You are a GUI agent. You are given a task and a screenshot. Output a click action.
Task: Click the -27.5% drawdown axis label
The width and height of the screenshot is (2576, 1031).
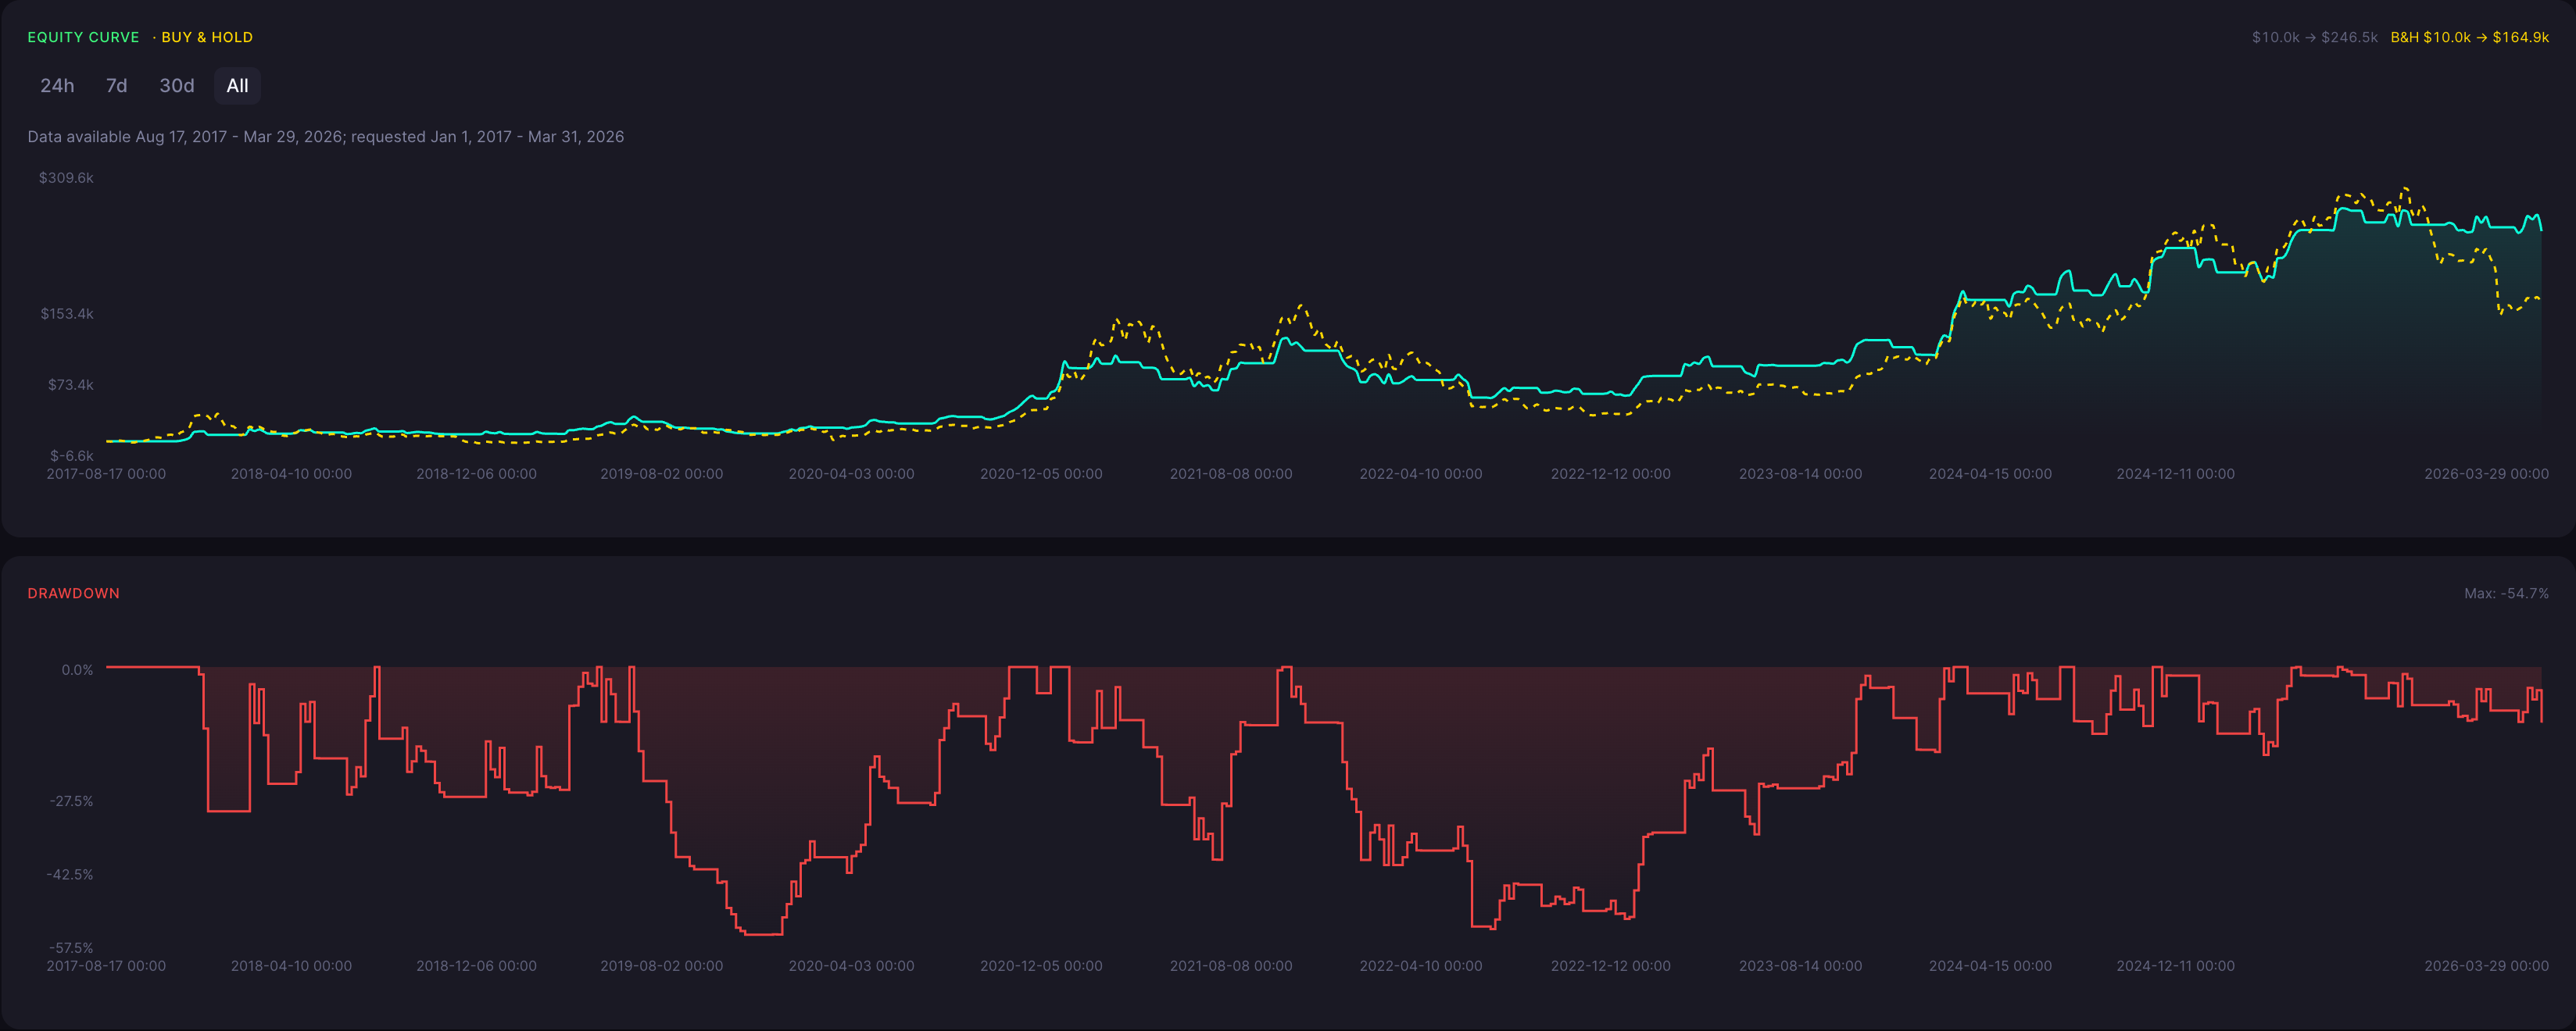(71, 801)
